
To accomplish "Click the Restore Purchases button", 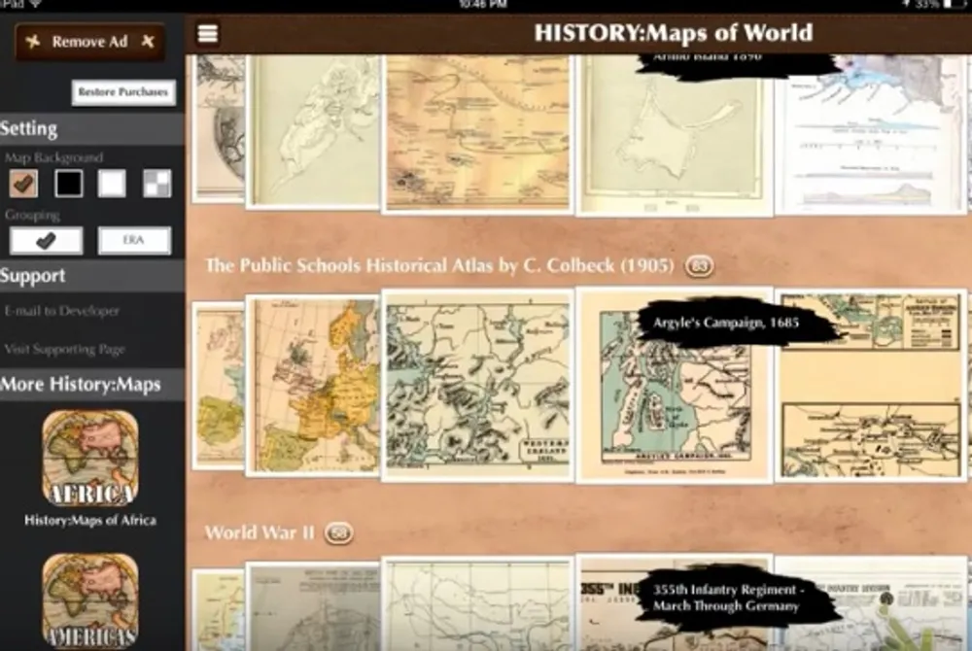I will 123,92.
